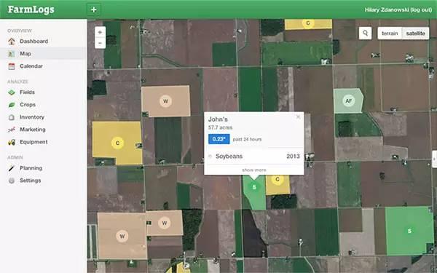This screenshot has width=437, height=273.
Task: Open the Fields green diamond icon
Action: click(12, 92)
